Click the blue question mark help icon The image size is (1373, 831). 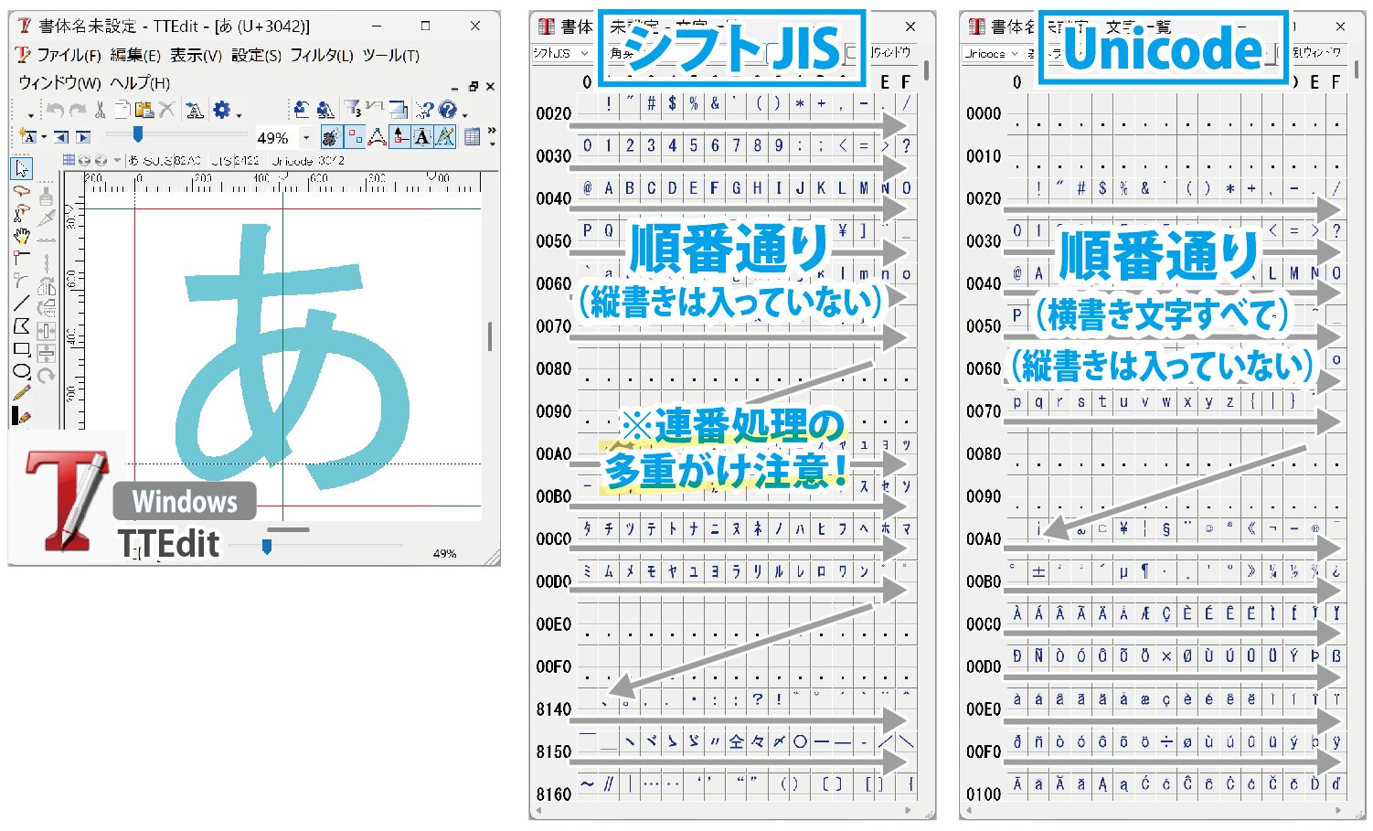click(x=447, y=110)
